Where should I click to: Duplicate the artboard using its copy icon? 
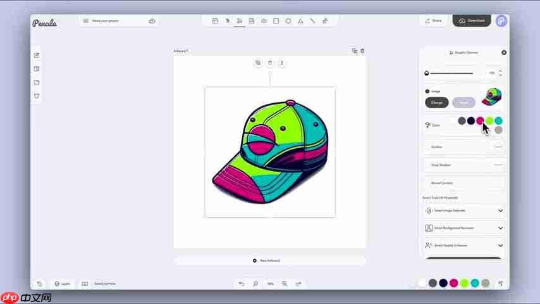355,51
